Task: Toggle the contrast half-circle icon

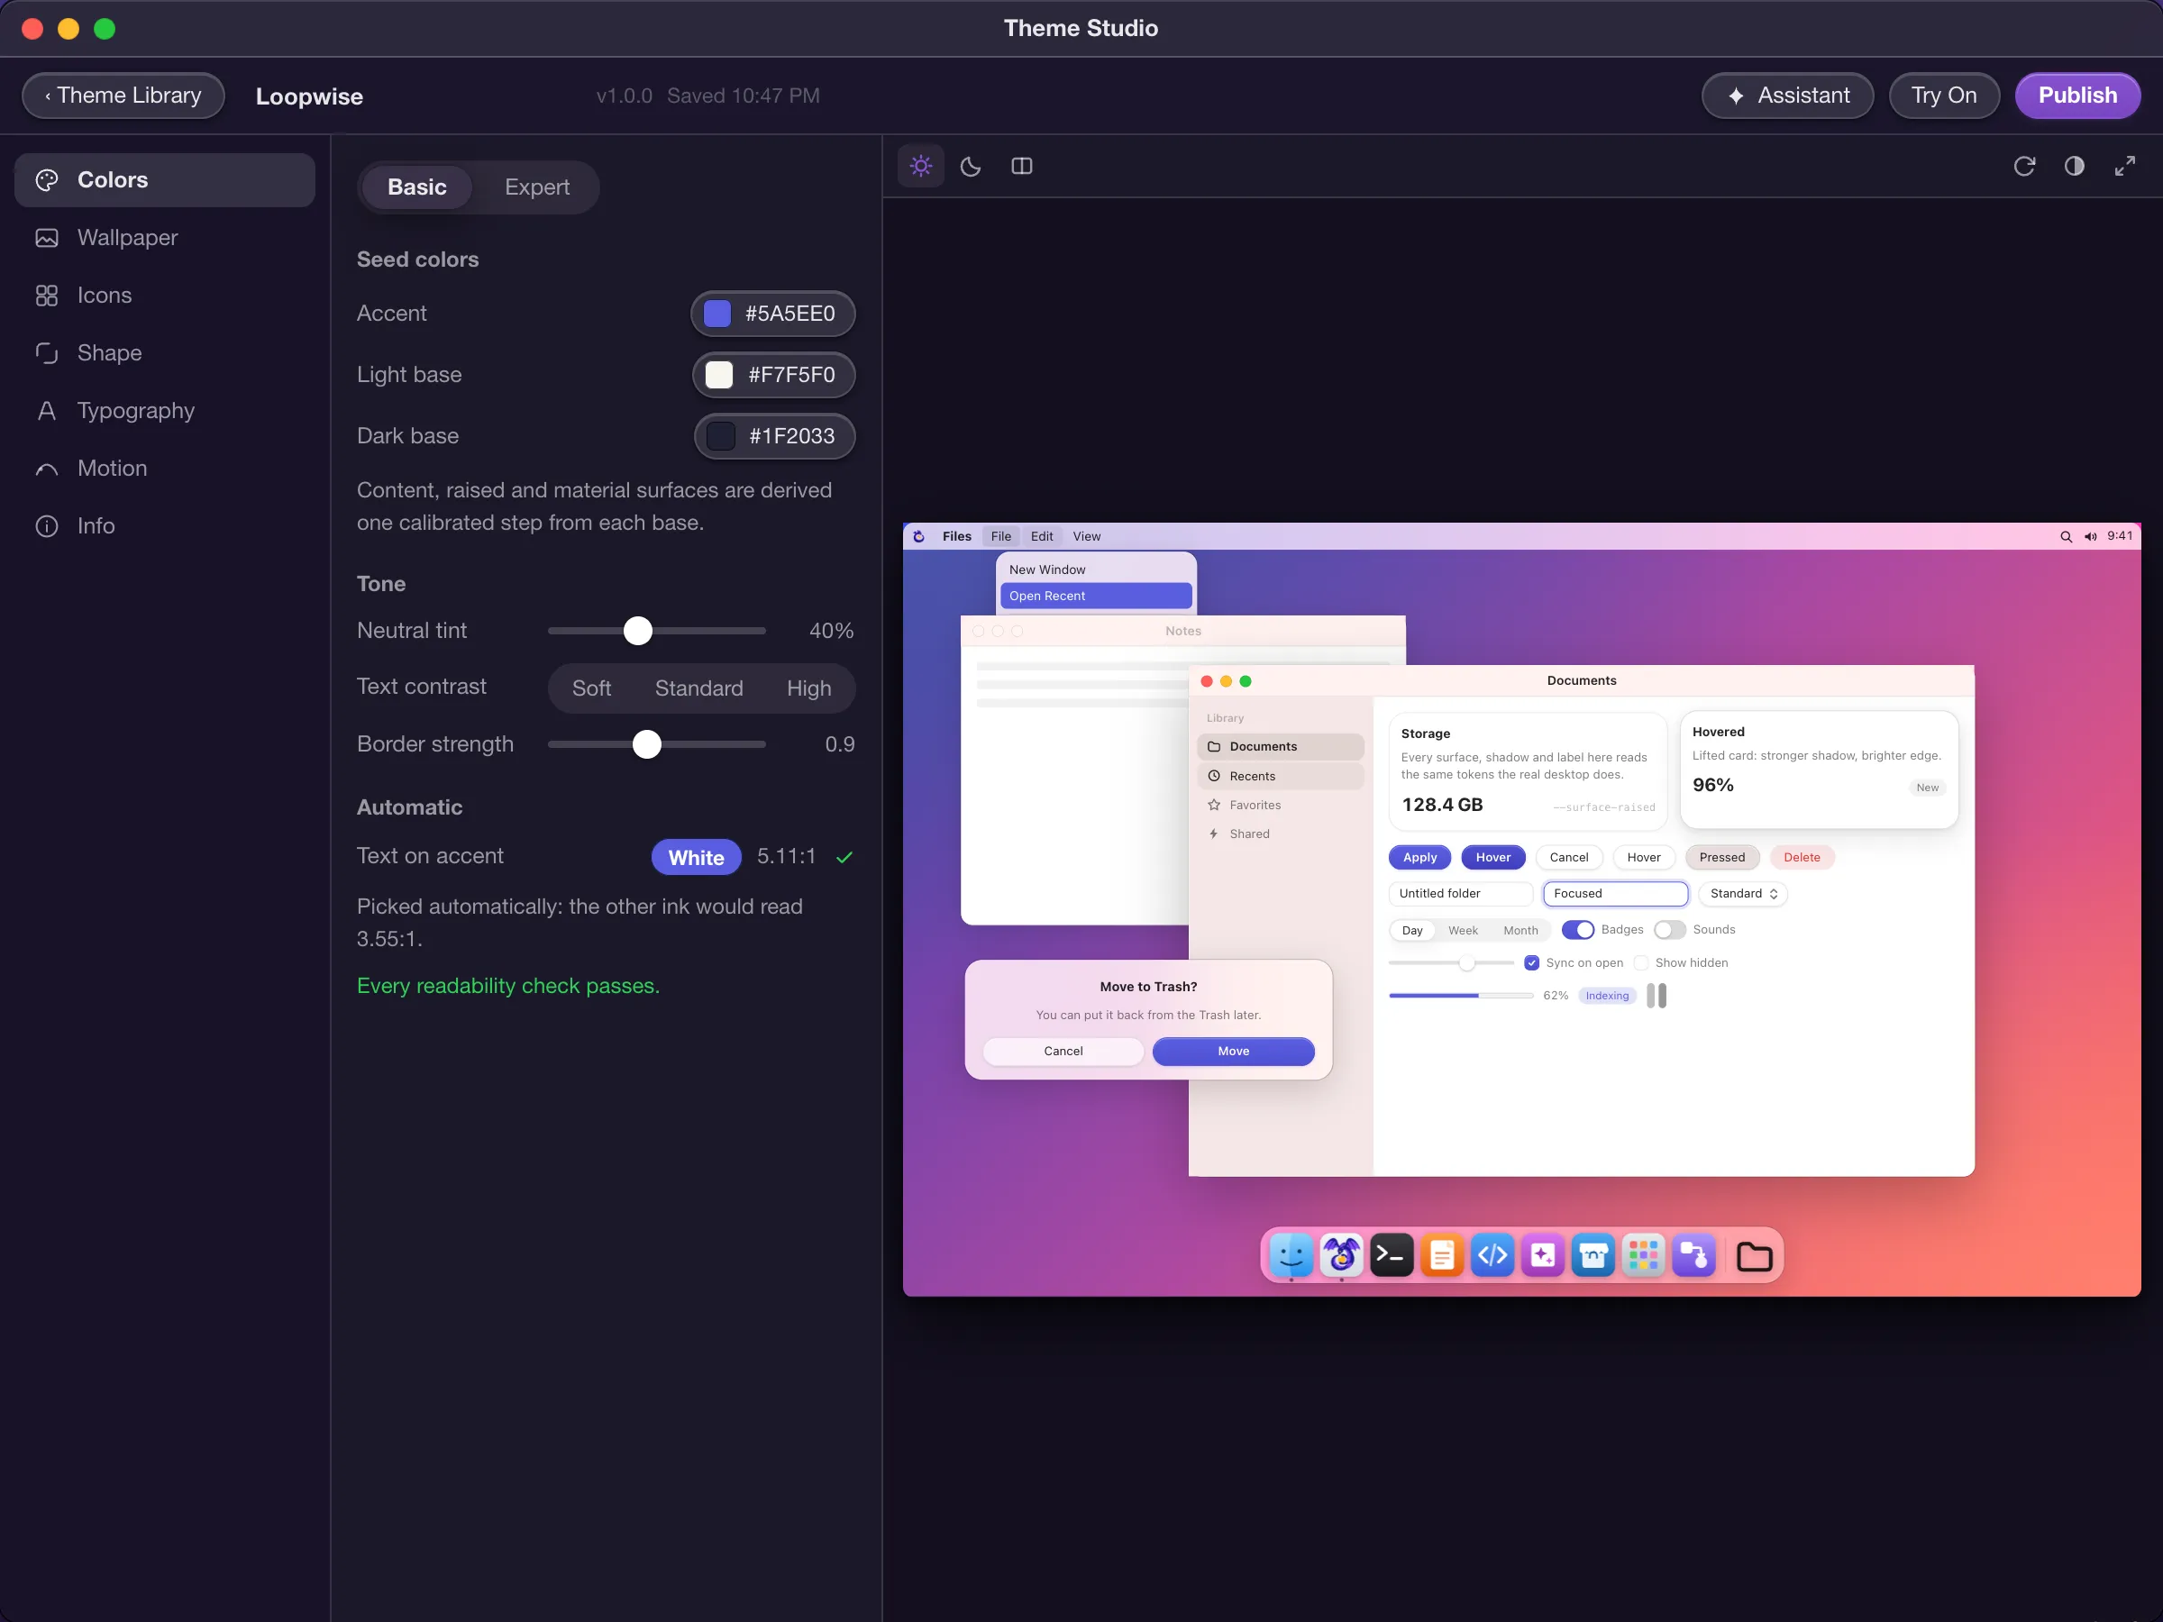Action: pos(2074,166)
